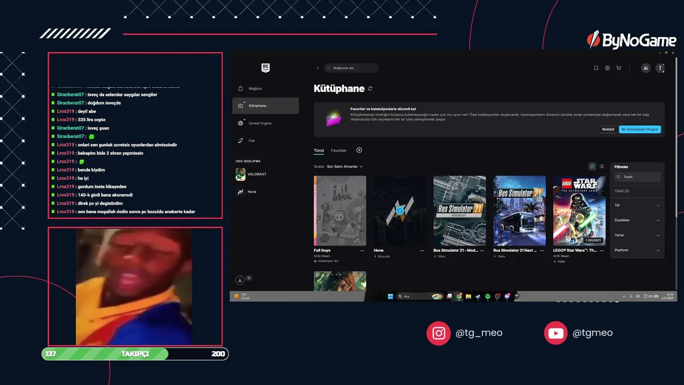Switch to list view

(x=602, y=167)
